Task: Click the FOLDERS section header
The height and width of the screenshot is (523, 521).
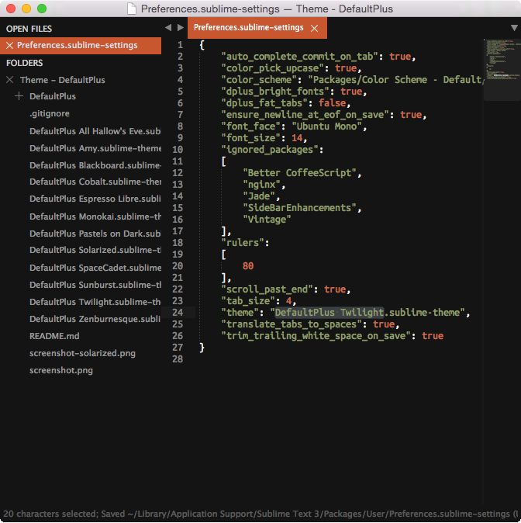Action: [x=24, y=63]
